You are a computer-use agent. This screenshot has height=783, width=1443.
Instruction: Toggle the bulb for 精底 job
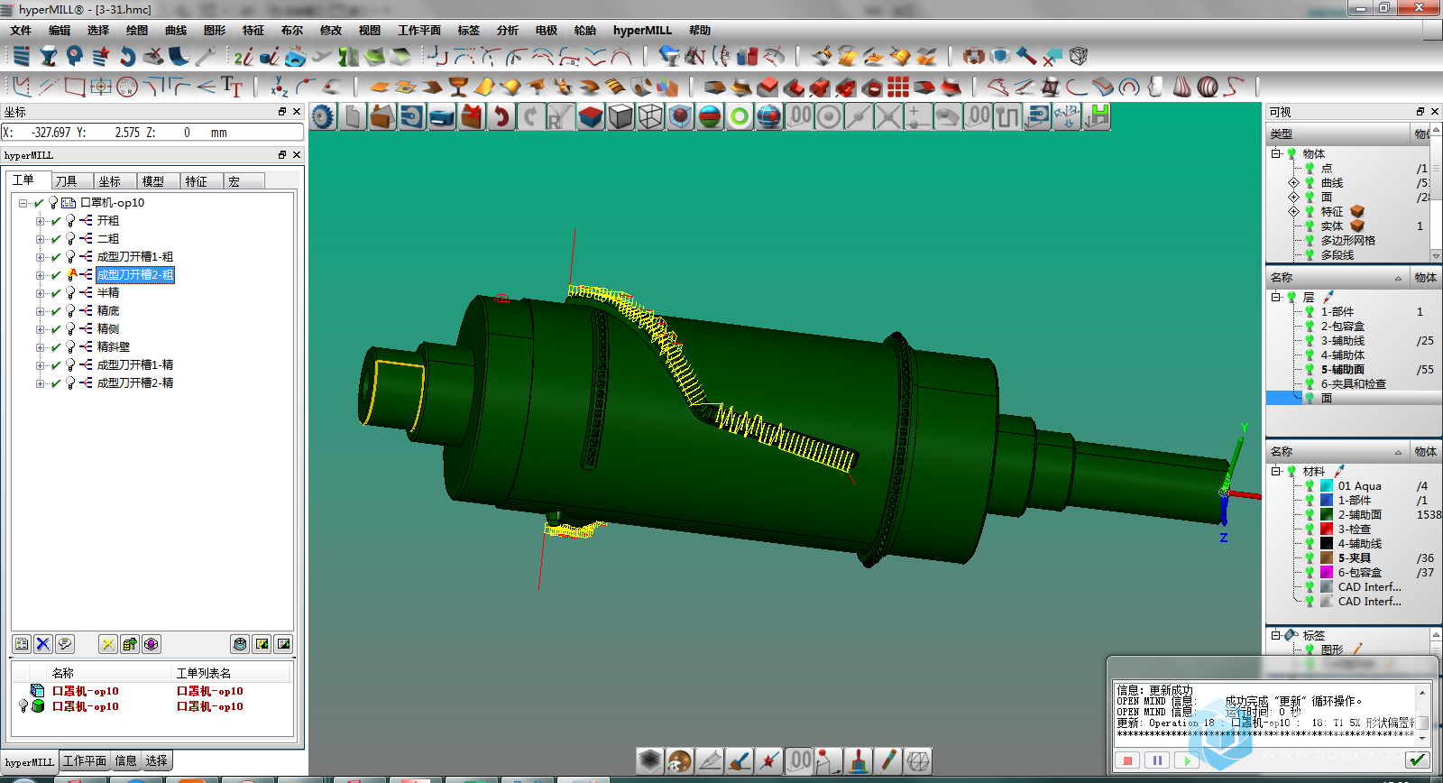[70, 310]
